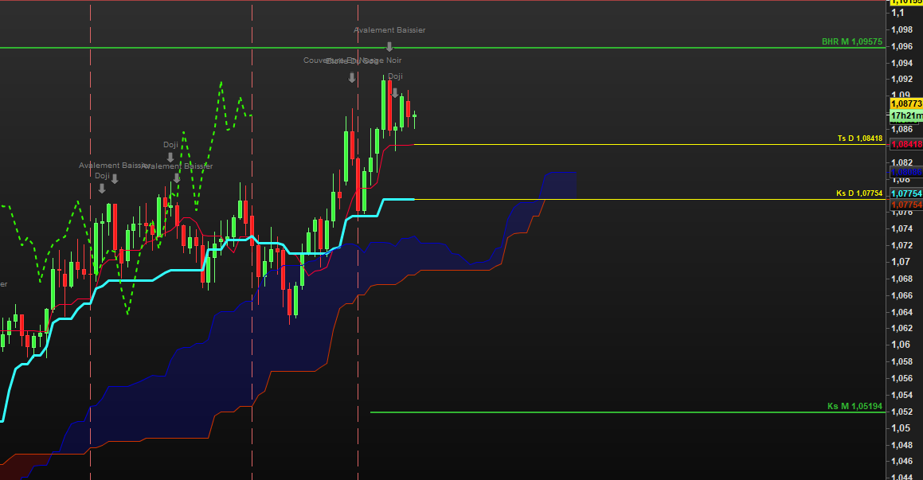Click the green 17h21m countdown tag
Screen dimensions: 923x480
(x=906, y=115)
